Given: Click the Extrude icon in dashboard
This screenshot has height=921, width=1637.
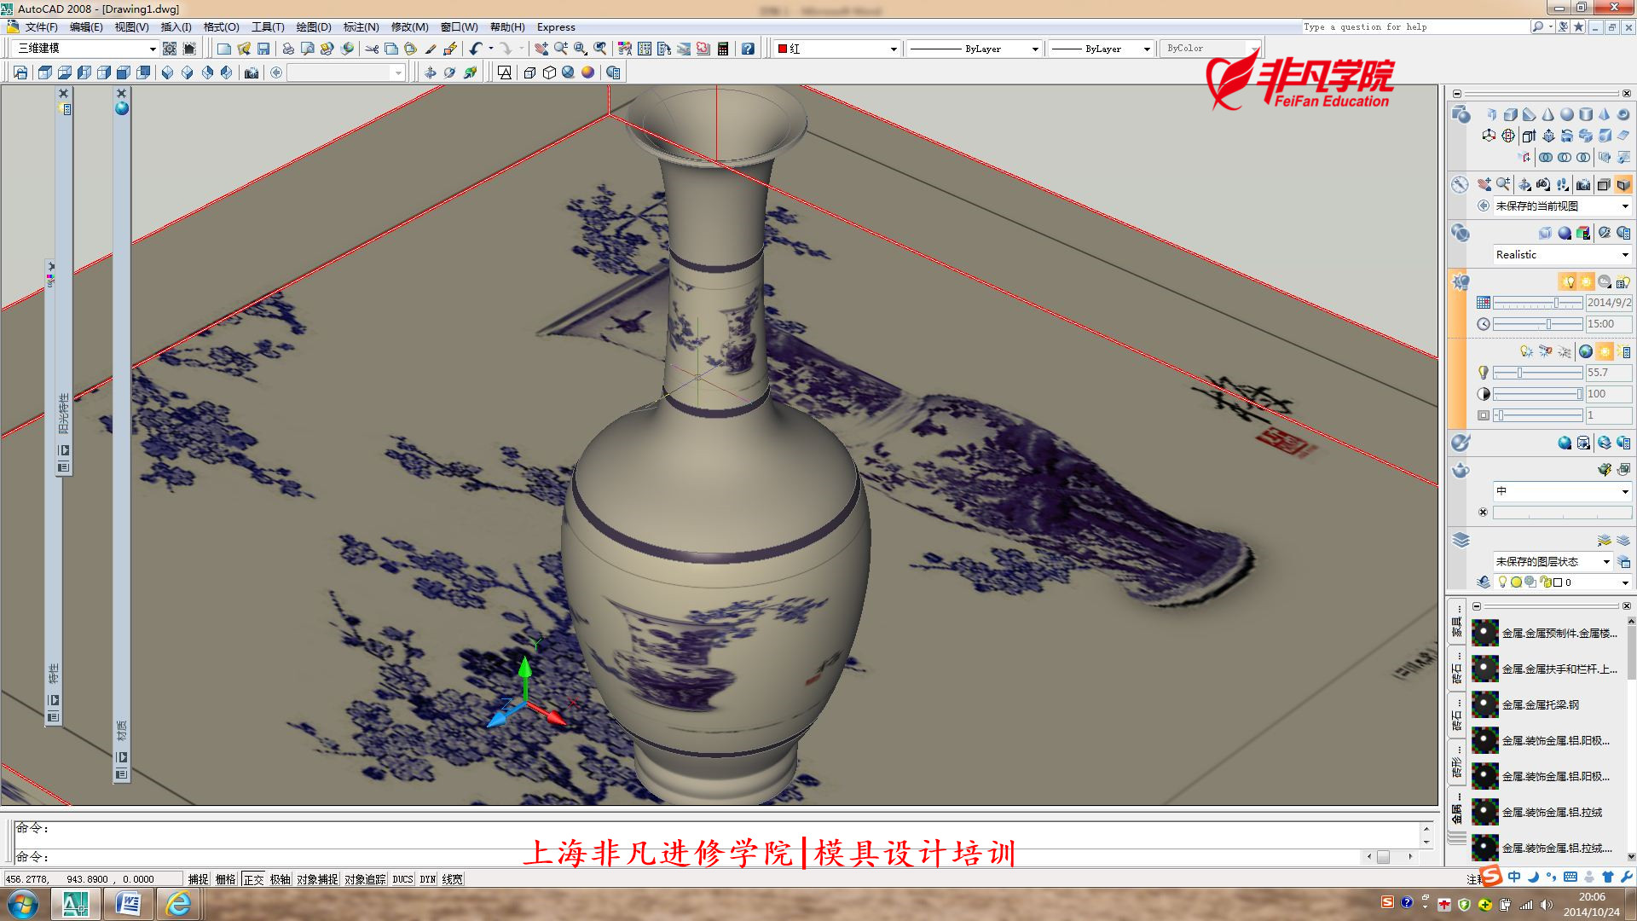Looking at the screenshot, I should [x=1530, y=136].
